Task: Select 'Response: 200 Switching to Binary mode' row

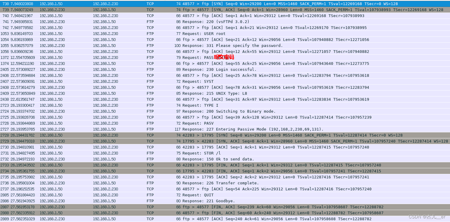Action: coord(225,111)
